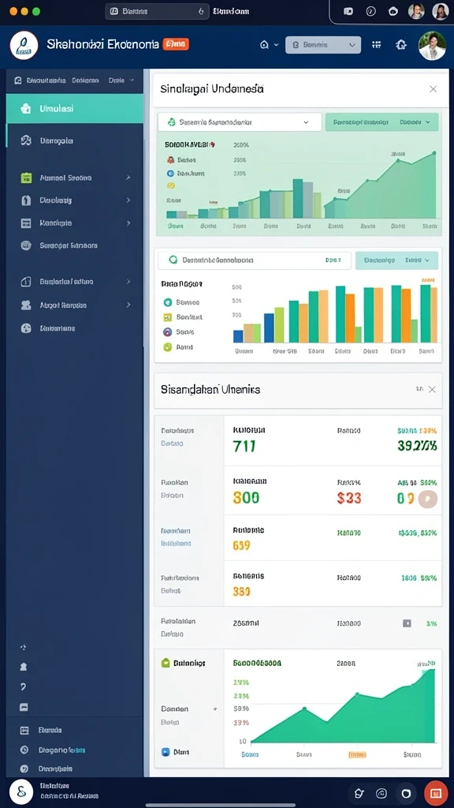Click the round logo beside Skehondxi Ekotnonia
The height and width of the screenshot is (808, 454).
click(x=24, y=45)
